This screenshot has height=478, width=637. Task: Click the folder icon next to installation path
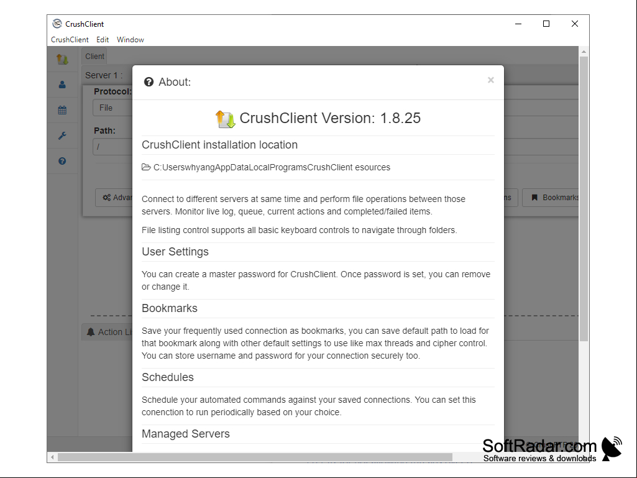pos(146,167)
